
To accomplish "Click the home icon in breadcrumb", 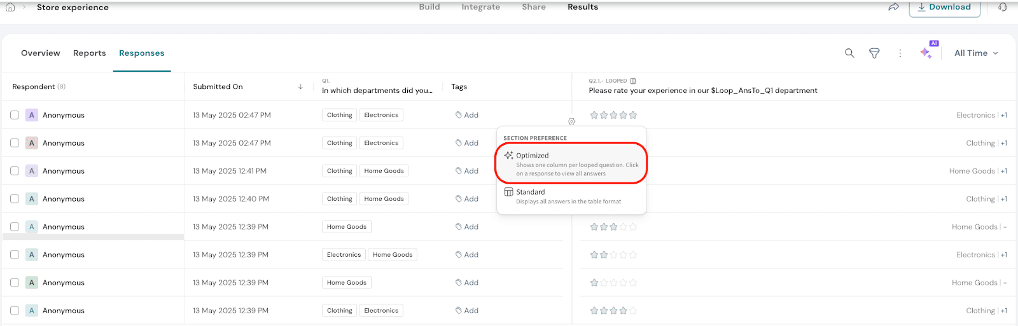I will point(10,7).
